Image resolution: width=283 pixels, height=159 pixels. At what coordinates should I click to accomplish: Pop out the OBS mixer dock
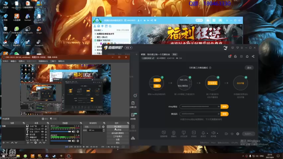point(81,123)
